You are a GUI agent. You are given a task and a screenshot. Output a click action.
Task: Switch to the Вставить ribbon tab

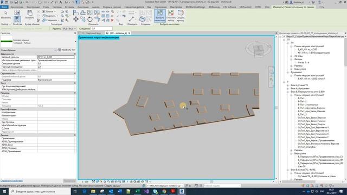coord(69,7)
